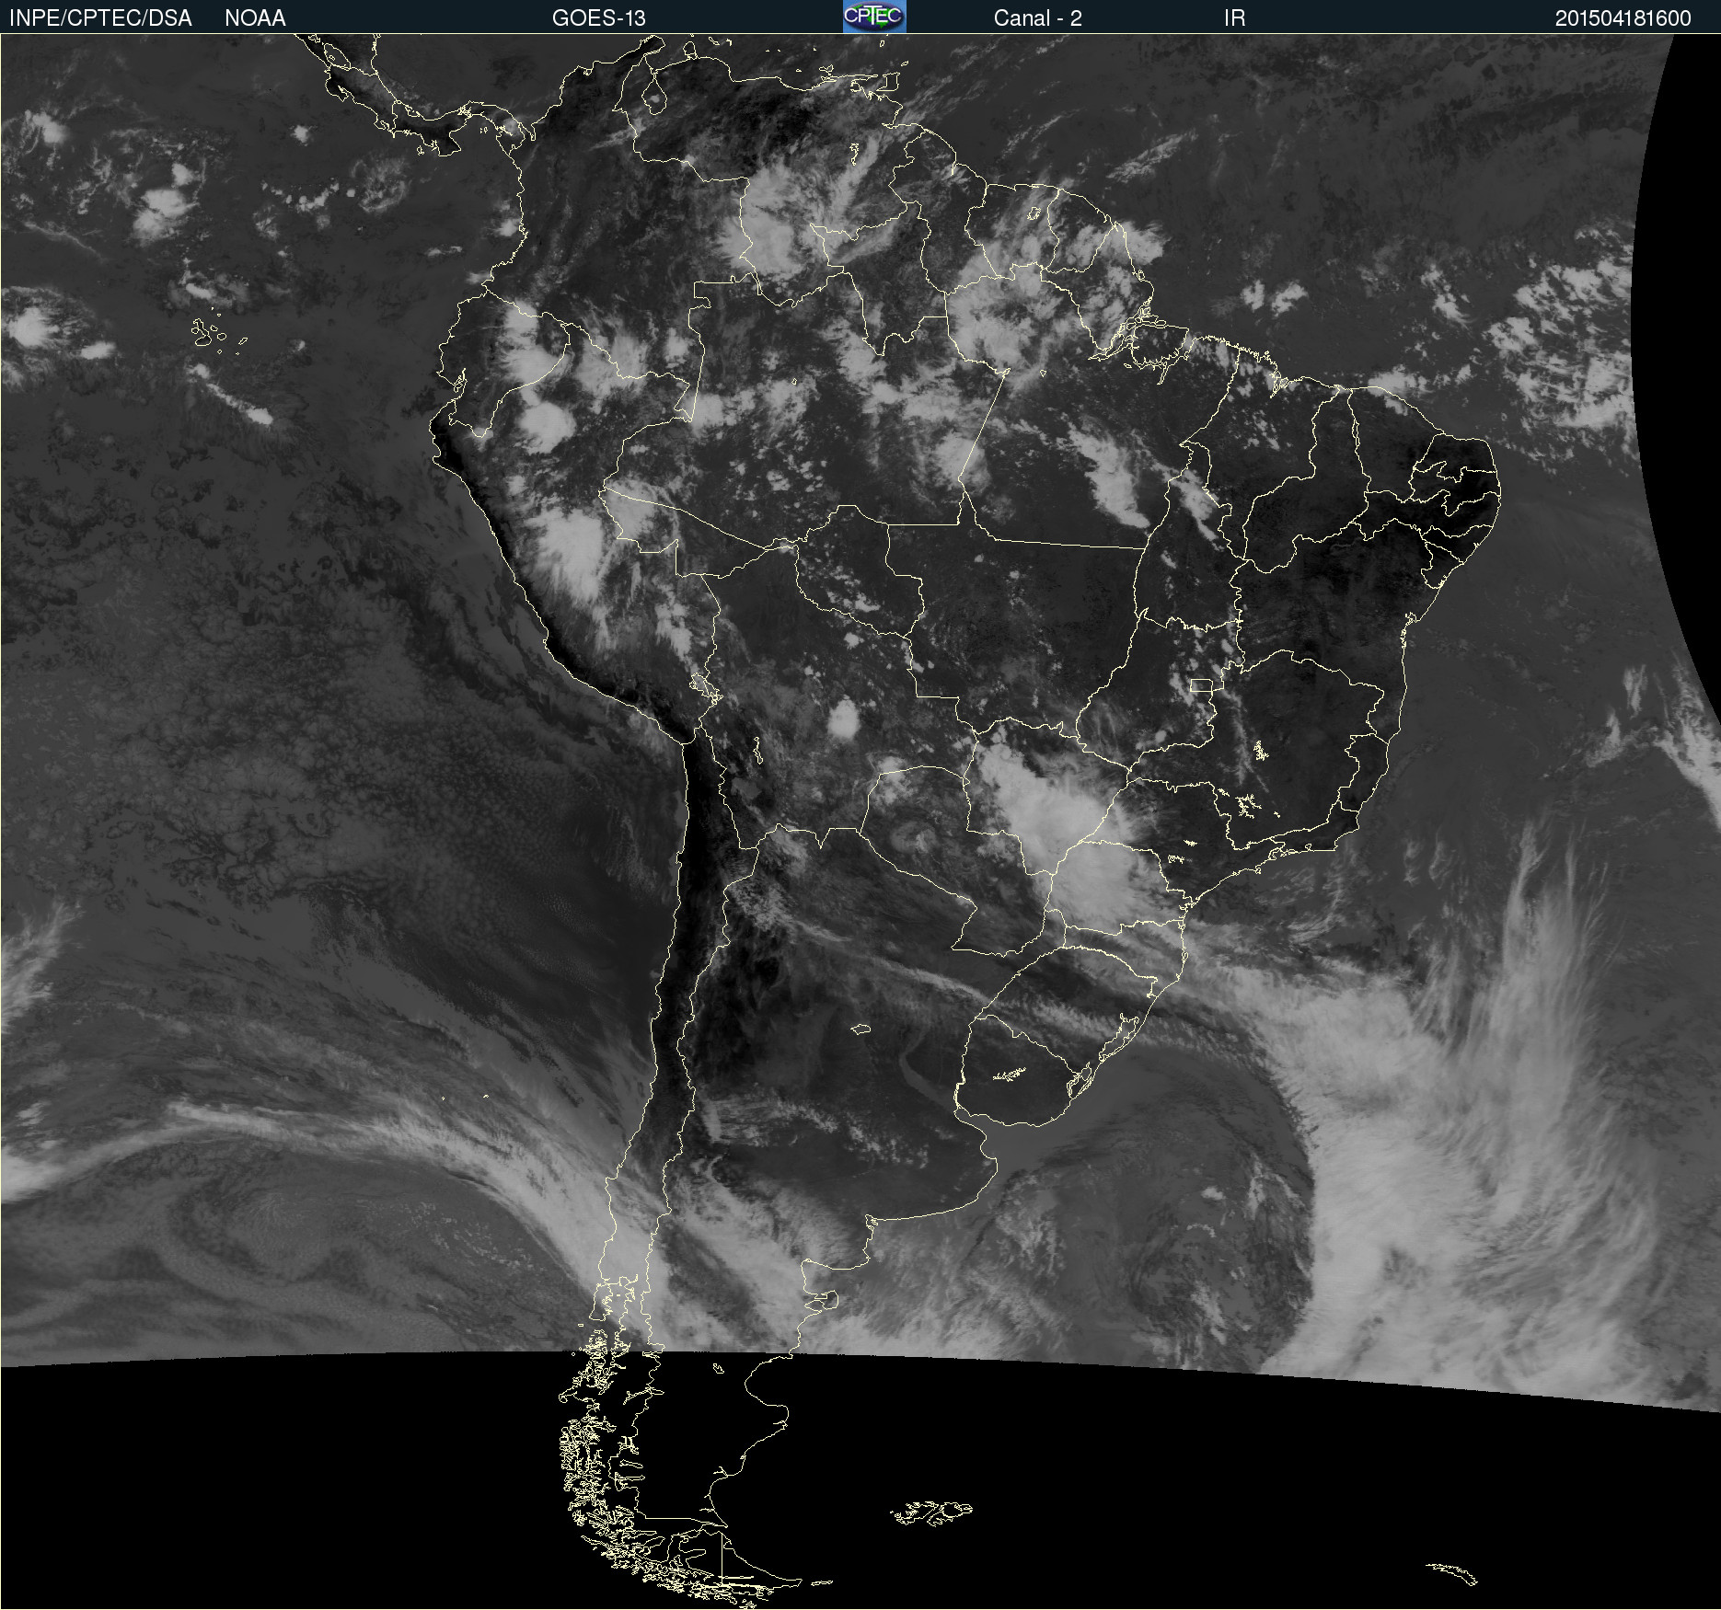Click the GOES-13 satellite label
Image resolution: width=1721 pixels, height=1610 pixels.
coord(599,18)
